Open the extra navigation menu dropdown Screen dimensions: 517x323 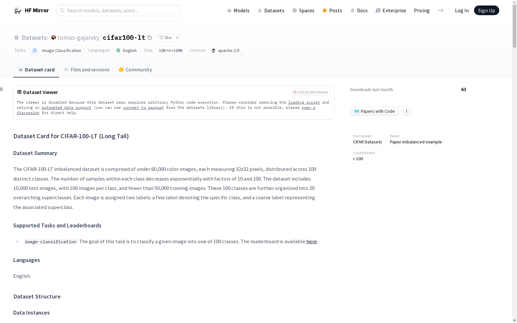click(440, 10)
